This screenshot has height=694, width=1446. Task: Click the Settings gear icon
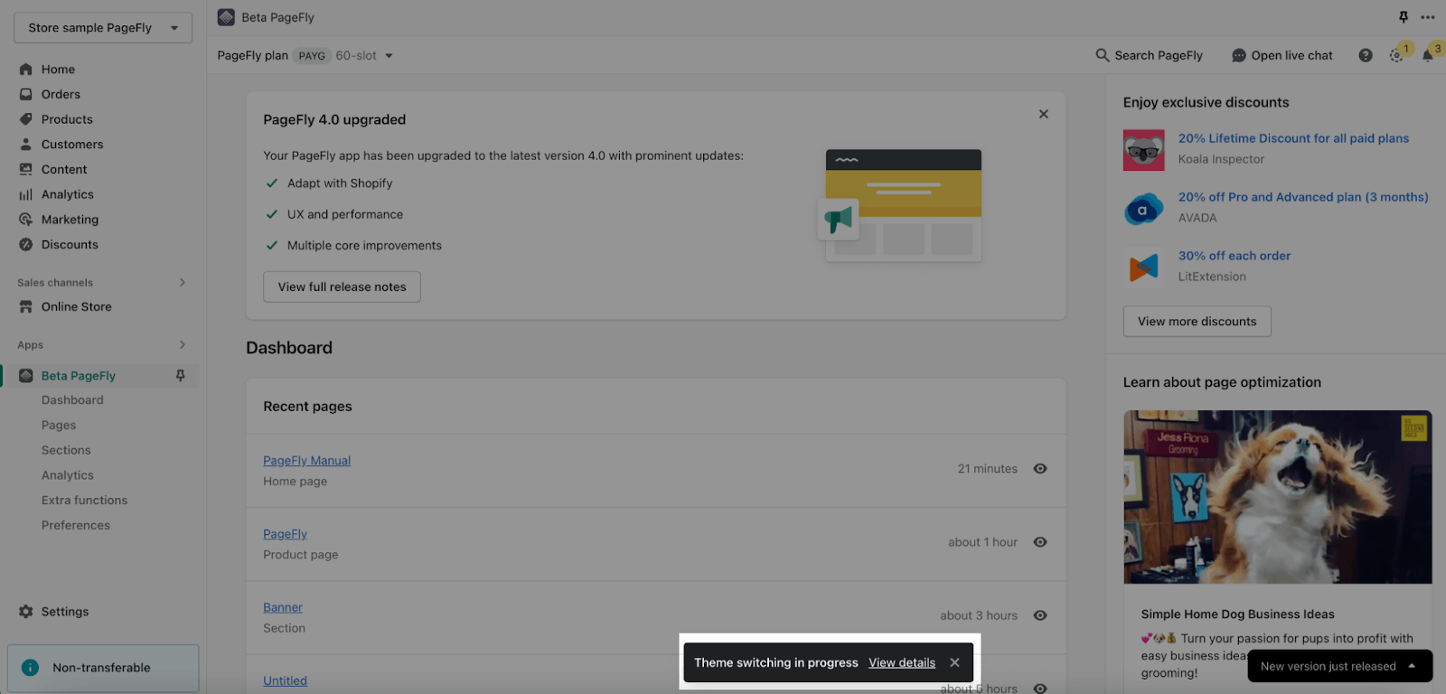(x=26, y=612)
